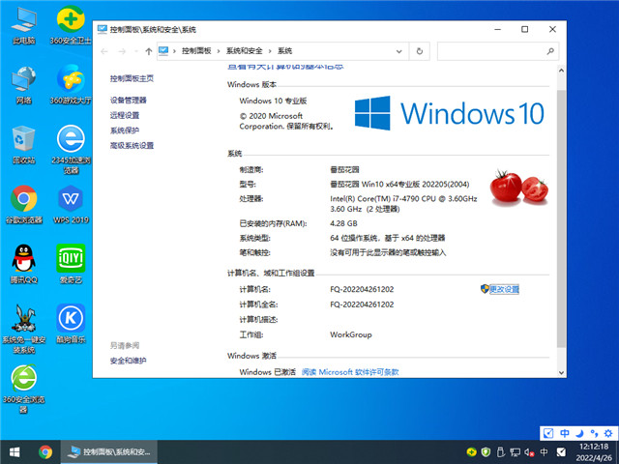
Task: Toggle the moon icon in IME toolbar
Action: [577, 433]
